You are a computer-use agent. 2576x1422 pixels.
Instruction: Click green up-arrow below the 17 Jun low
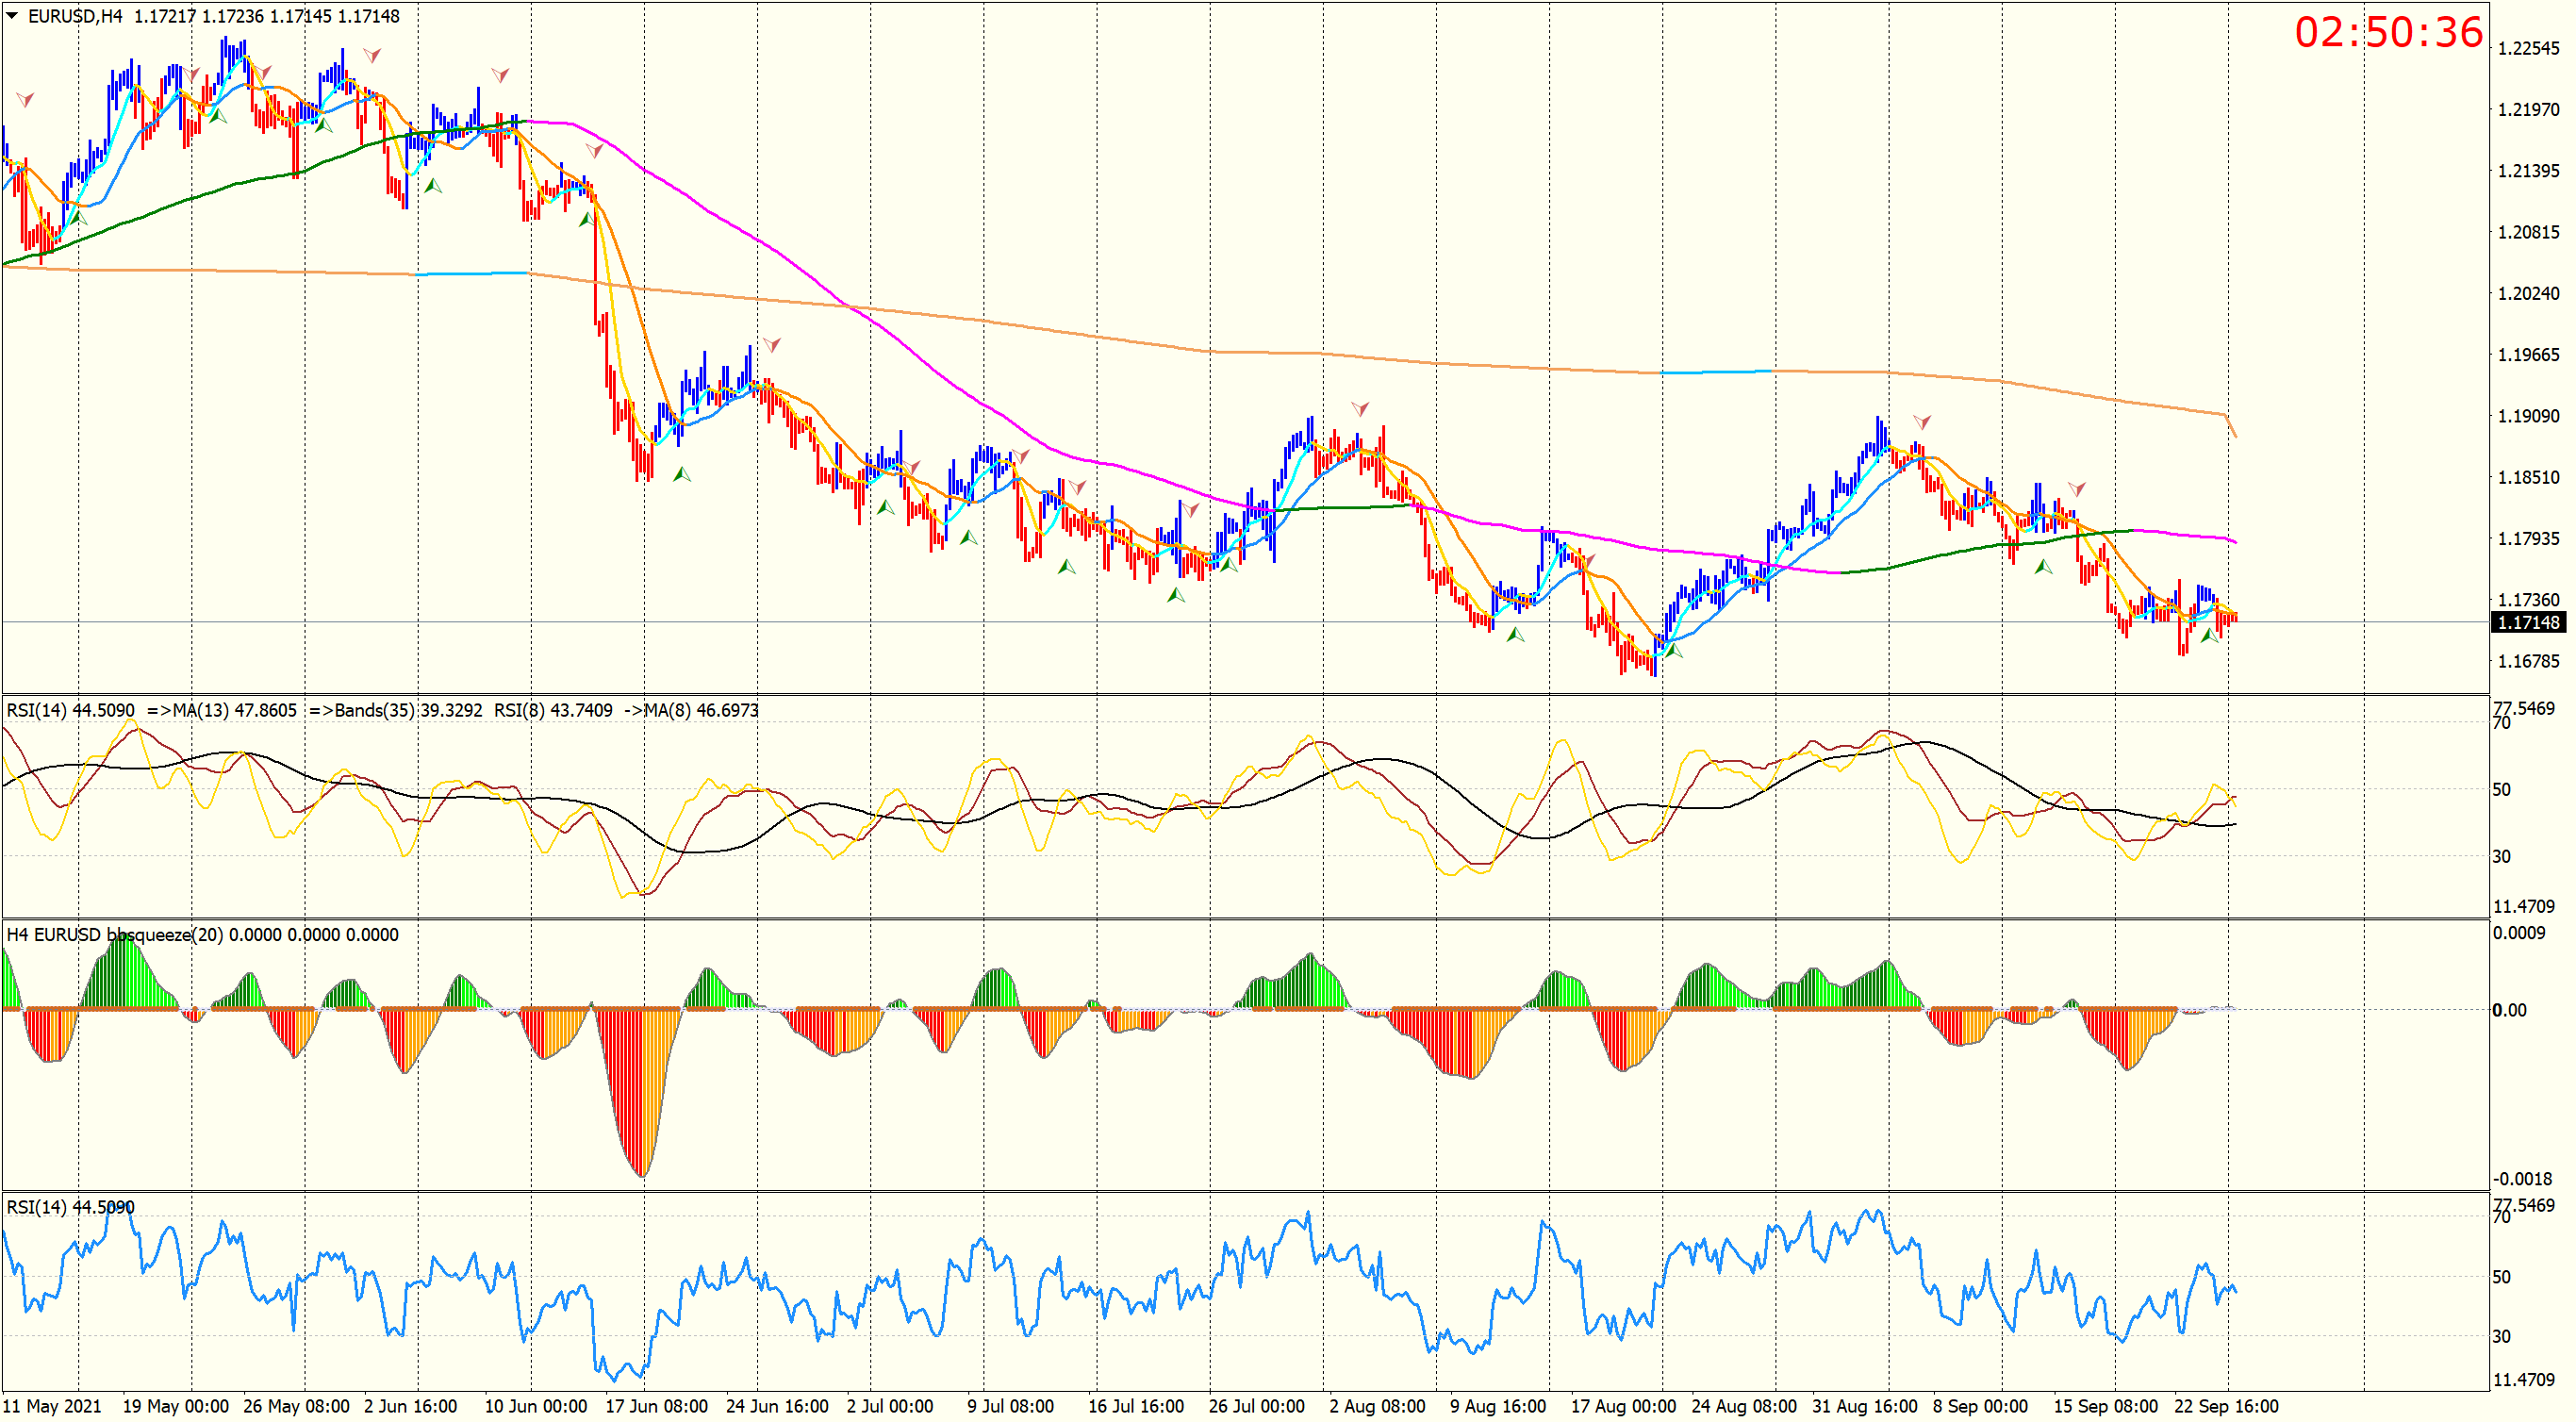pyautogui.click(x=681, y=474)
